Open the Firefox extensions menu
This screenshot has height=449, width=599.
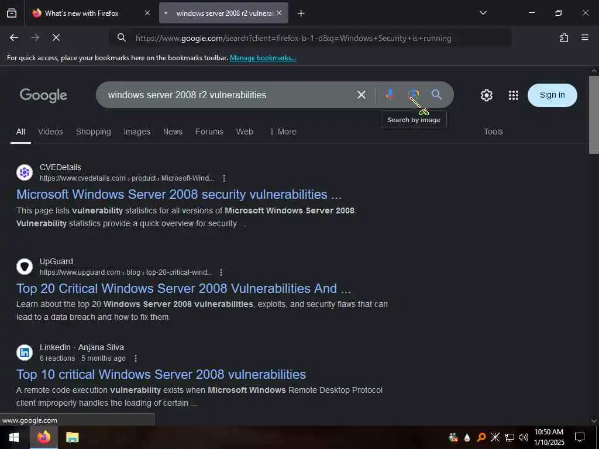point(564,37)
